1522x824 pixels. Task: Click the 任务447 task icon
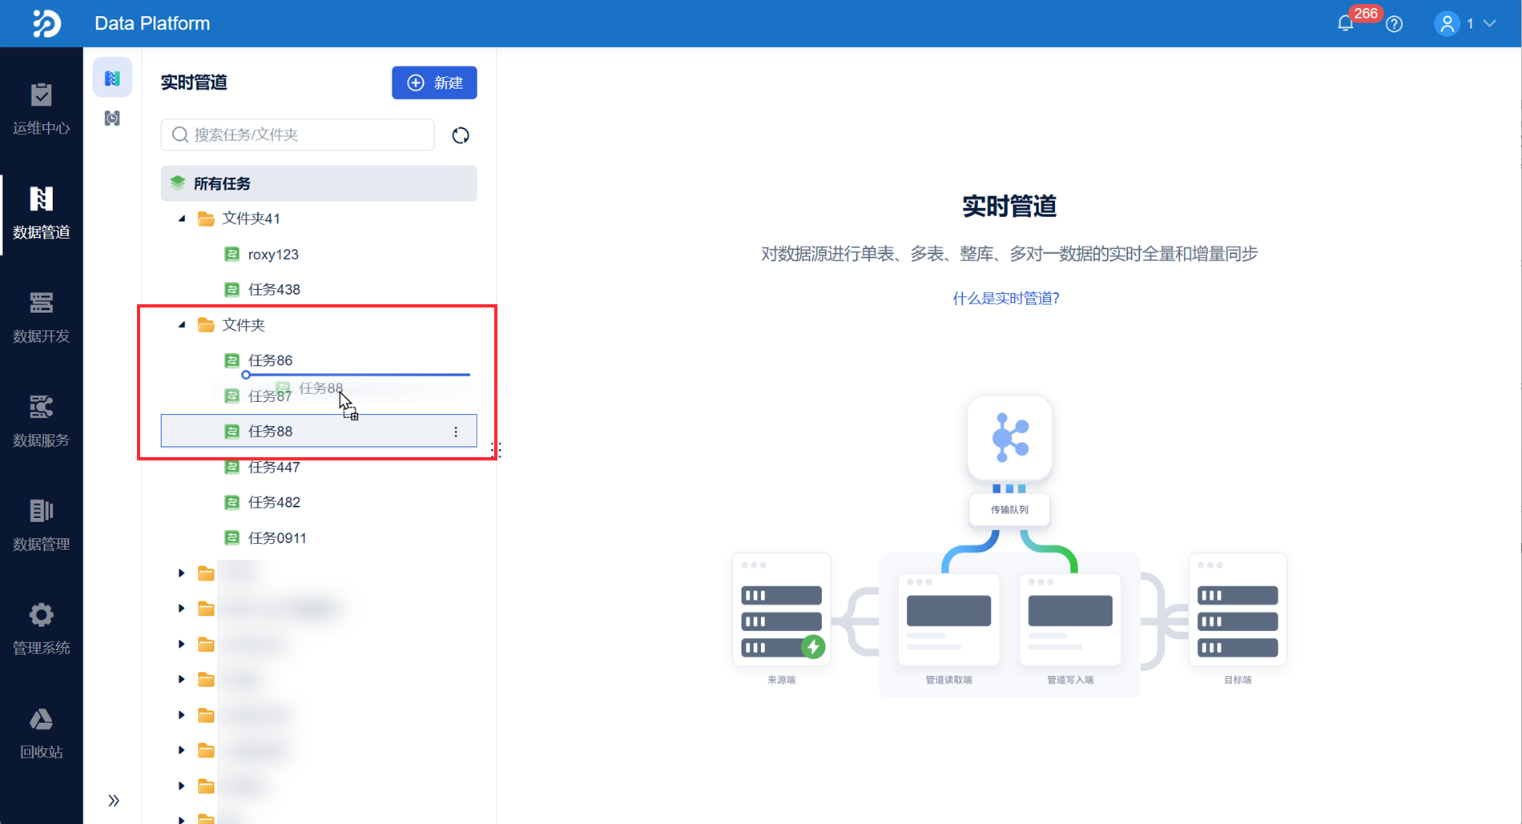point(232,467)
